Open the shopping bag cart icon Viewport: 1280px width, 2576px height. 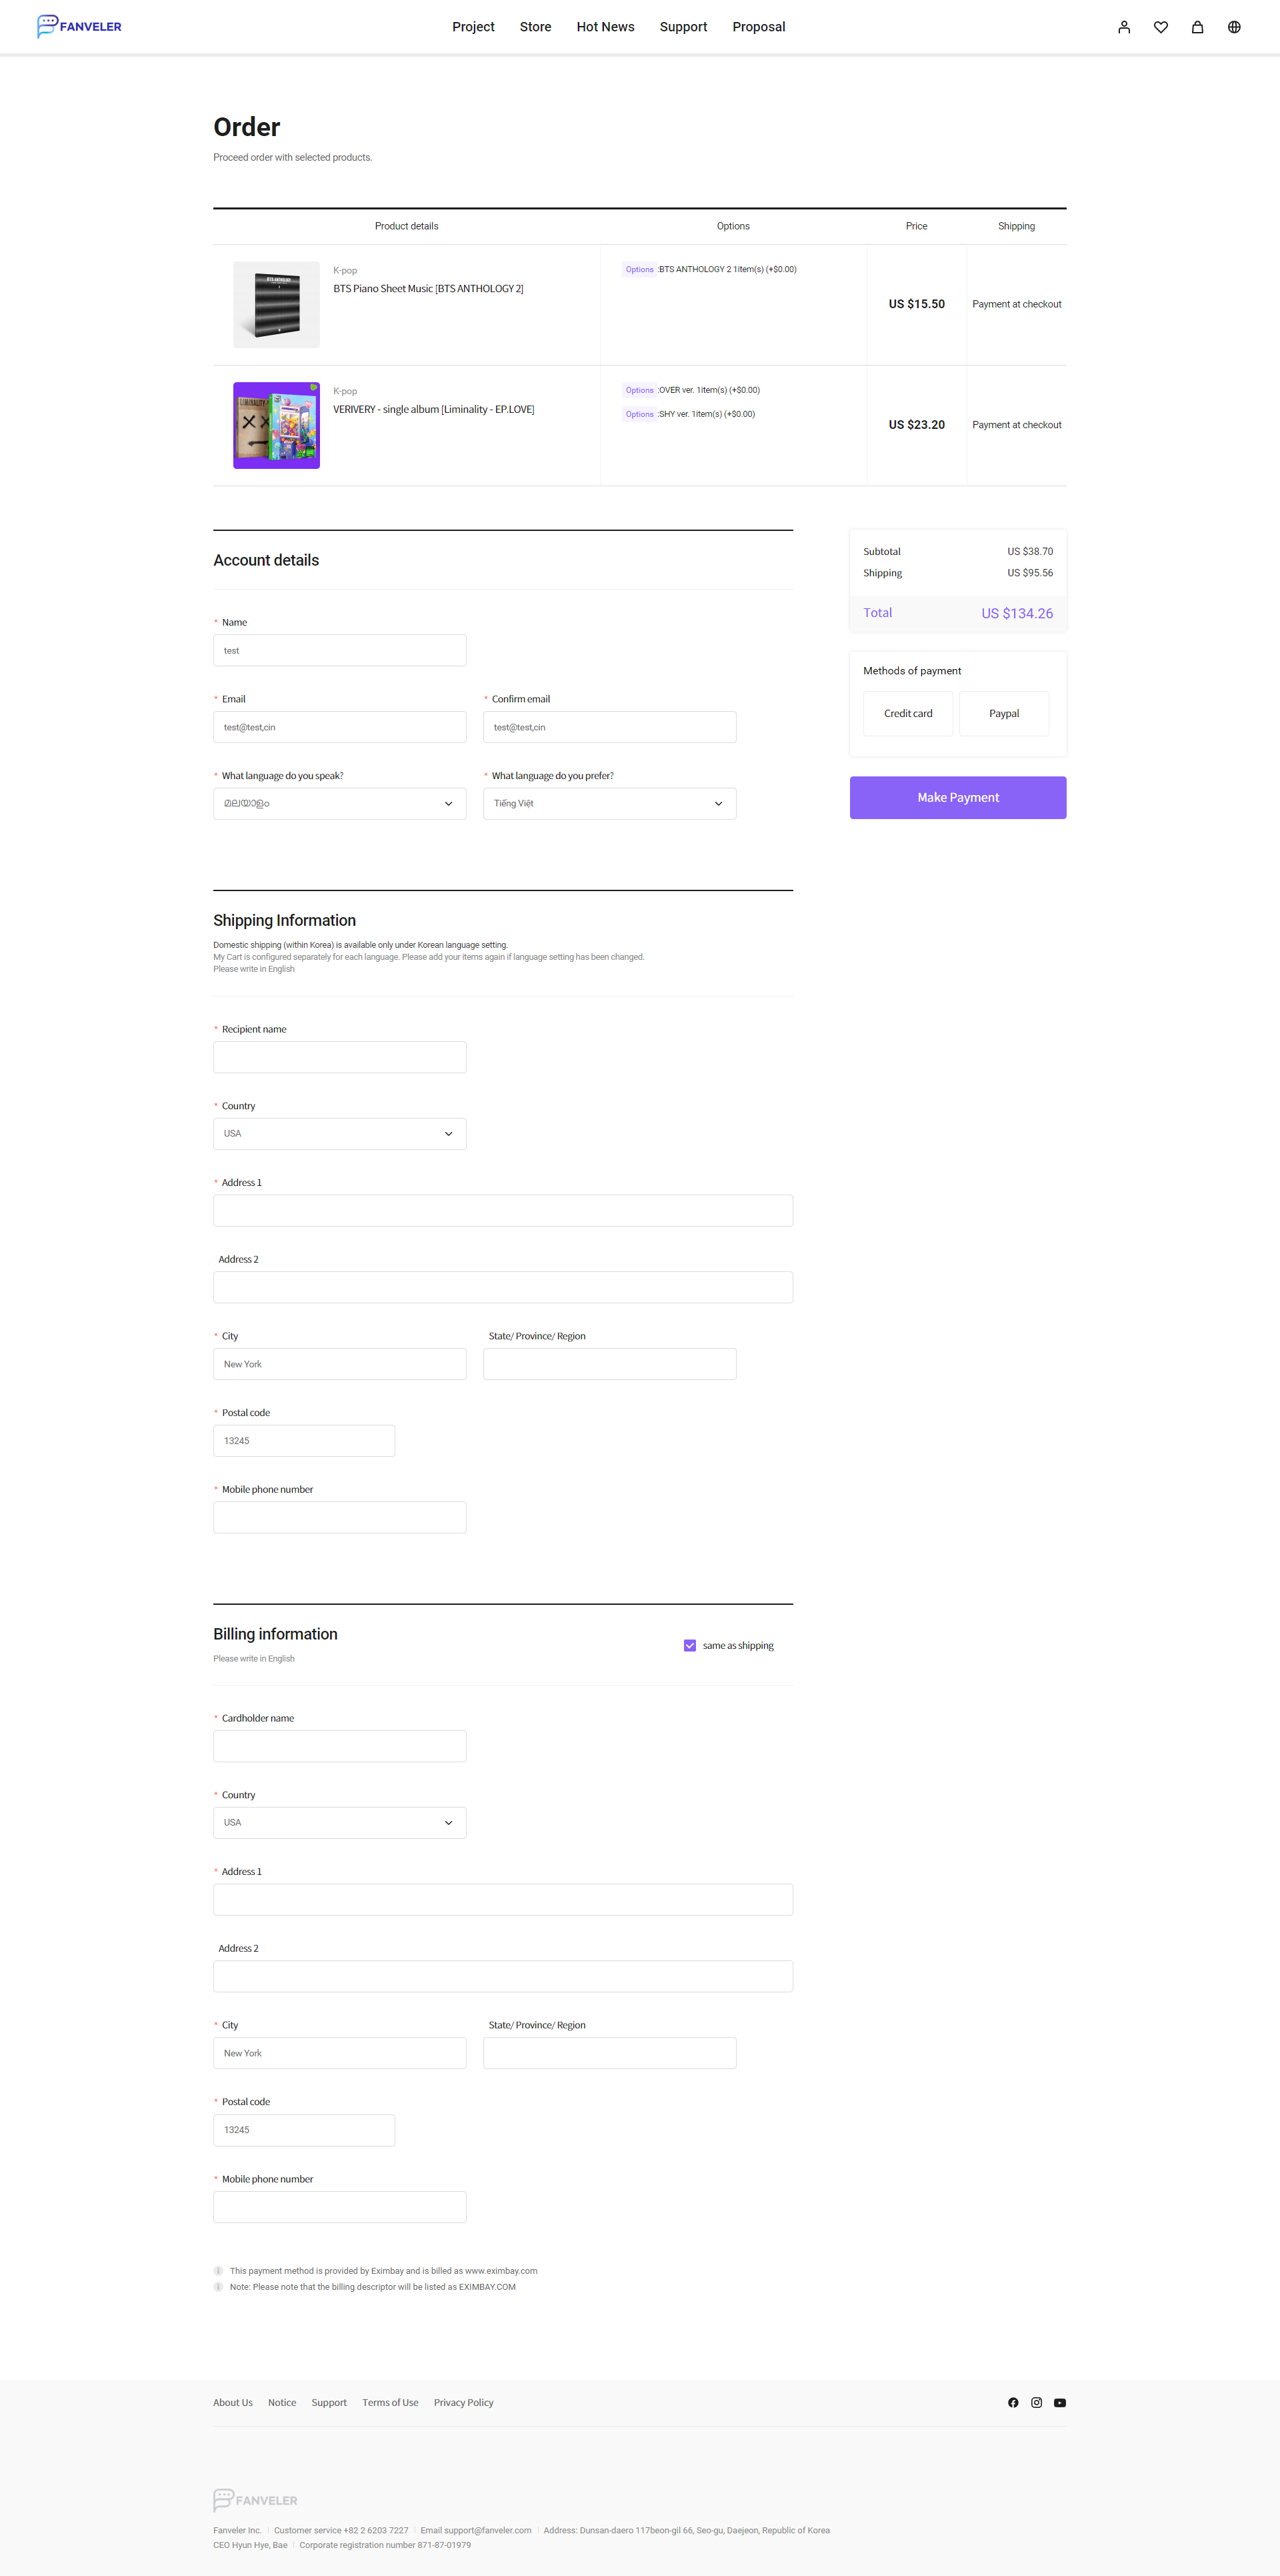tap(1197, 27)
